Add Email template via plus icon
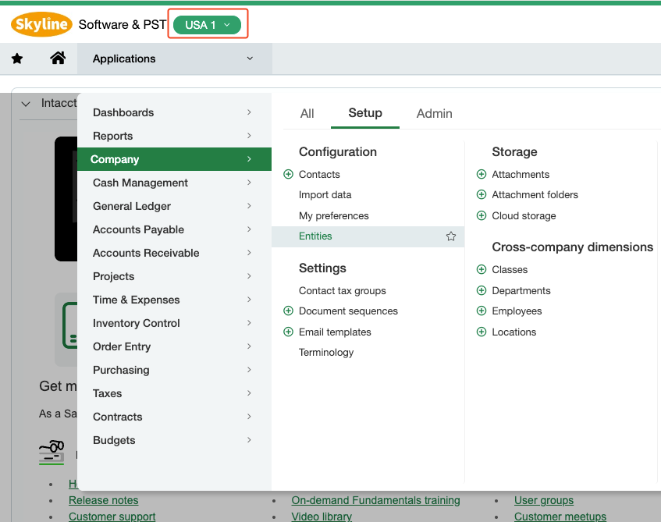 coord(288,332)
